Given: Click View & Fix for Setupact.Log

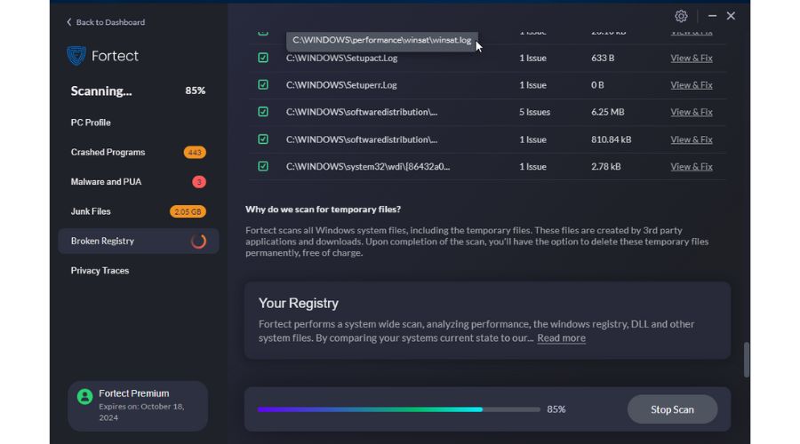Looking at the screenshot, I should [691, 58].
